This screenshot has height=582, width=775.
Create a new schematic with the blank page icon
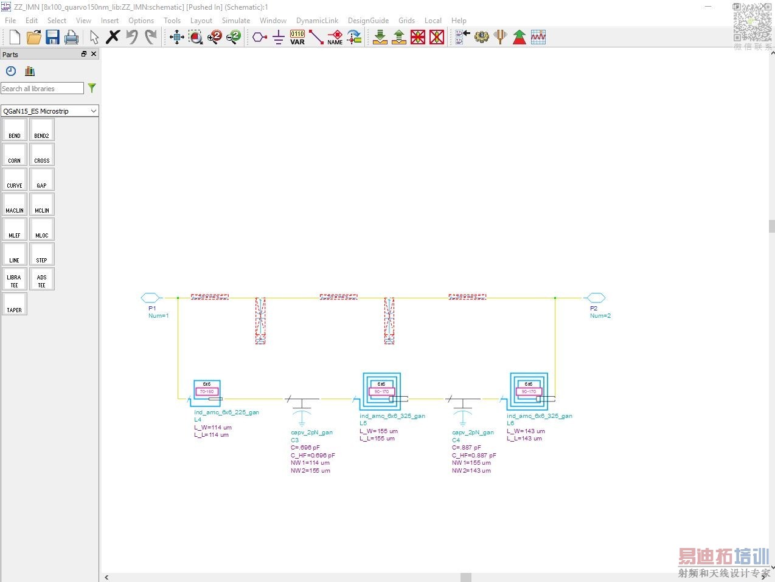pyautogui.click(x=15, y=37)
